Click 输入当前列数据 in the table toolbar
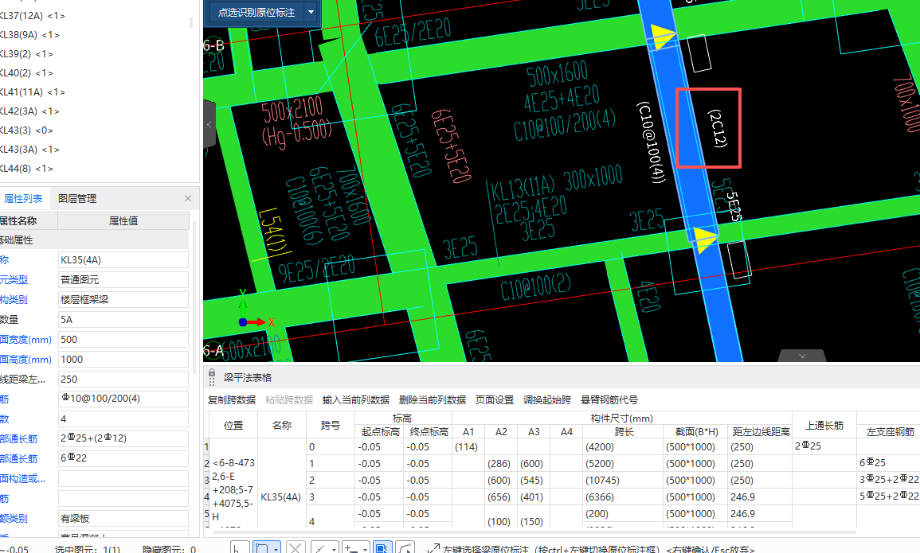The image size is (920, 553). (x=355, y=399)
